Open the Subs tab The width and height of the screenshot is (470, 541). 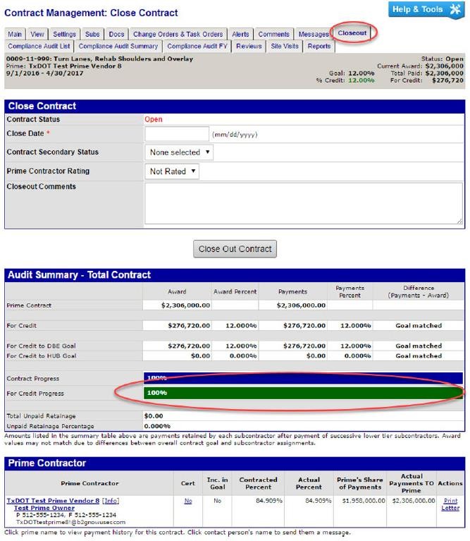pyautogui.click(x=92, y=34)
